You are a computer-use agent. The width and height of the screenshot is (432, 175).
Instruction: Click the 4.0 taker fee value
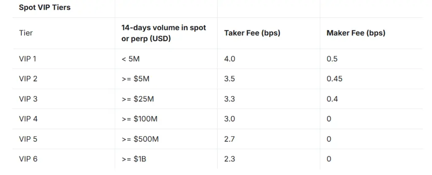point(229,59)
